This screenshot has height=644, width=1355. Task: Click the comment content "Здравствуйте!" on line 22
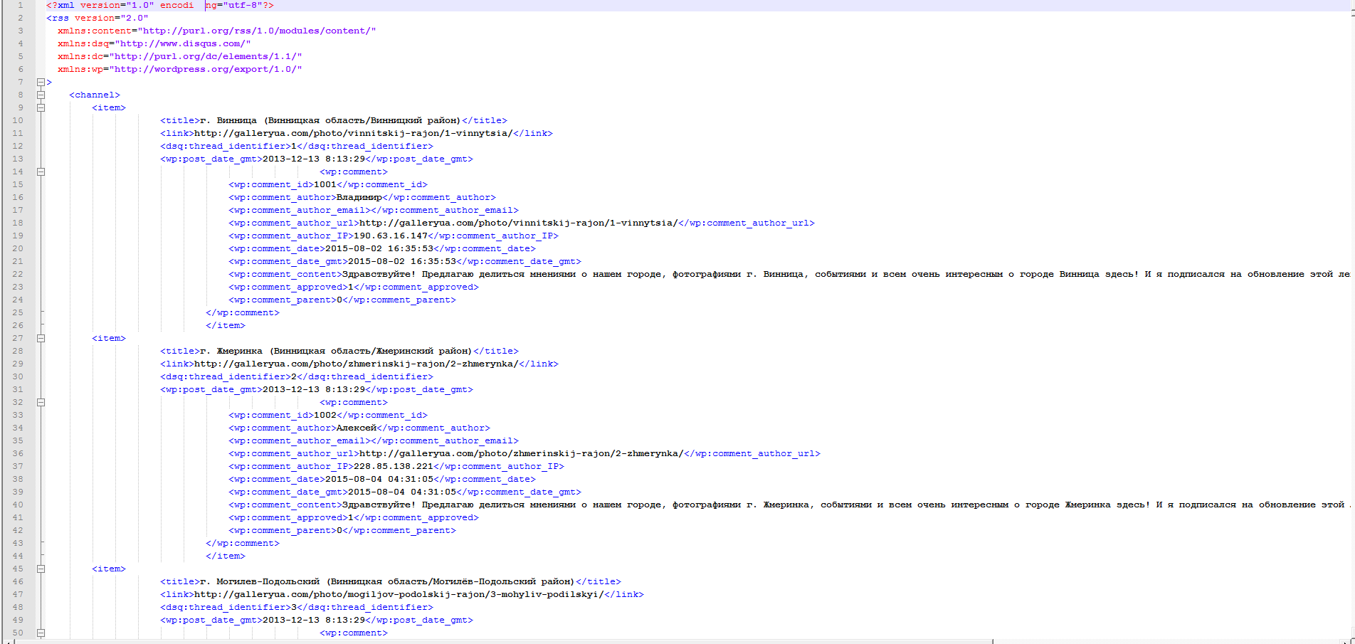379,274
